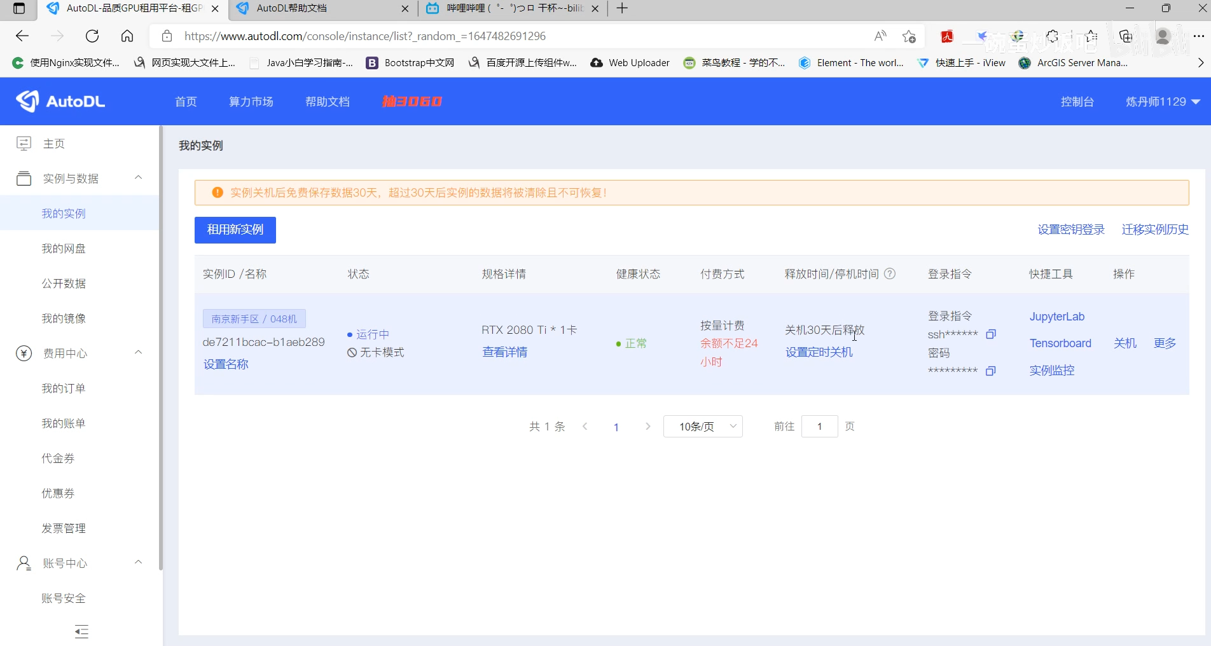Show more bookmarks with chevron
The image size is (1211, 646).
(x=1200, y=63)
